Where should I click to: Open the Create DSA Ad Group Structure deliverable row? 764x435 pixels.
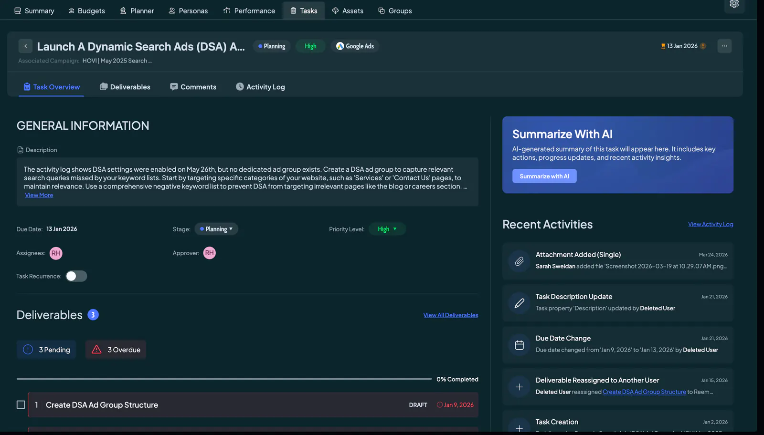(x=253, y=405)
